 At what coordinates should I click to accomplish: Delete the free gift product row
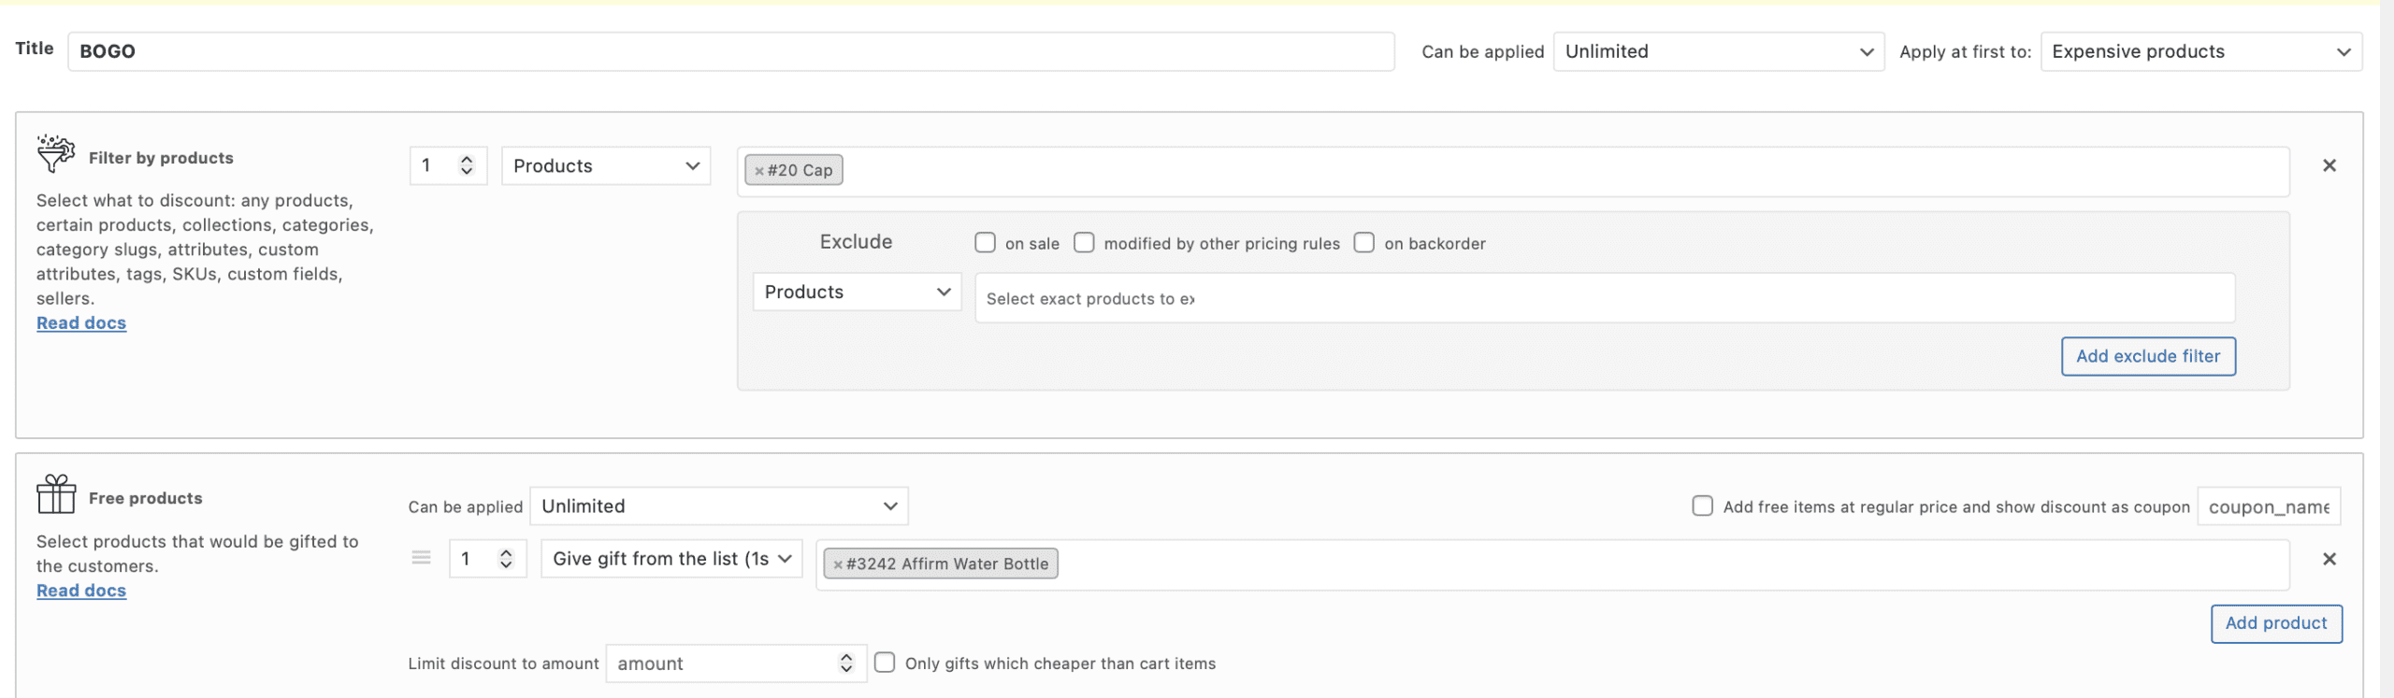pyautogui.click(x=2329, y=559)
